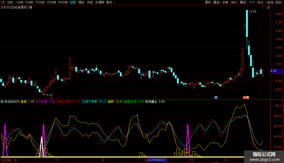The width and height of the screenshot is (284, 163).
Task: Open the 统计 statistics tool
Action: click(x=234, y=2)
